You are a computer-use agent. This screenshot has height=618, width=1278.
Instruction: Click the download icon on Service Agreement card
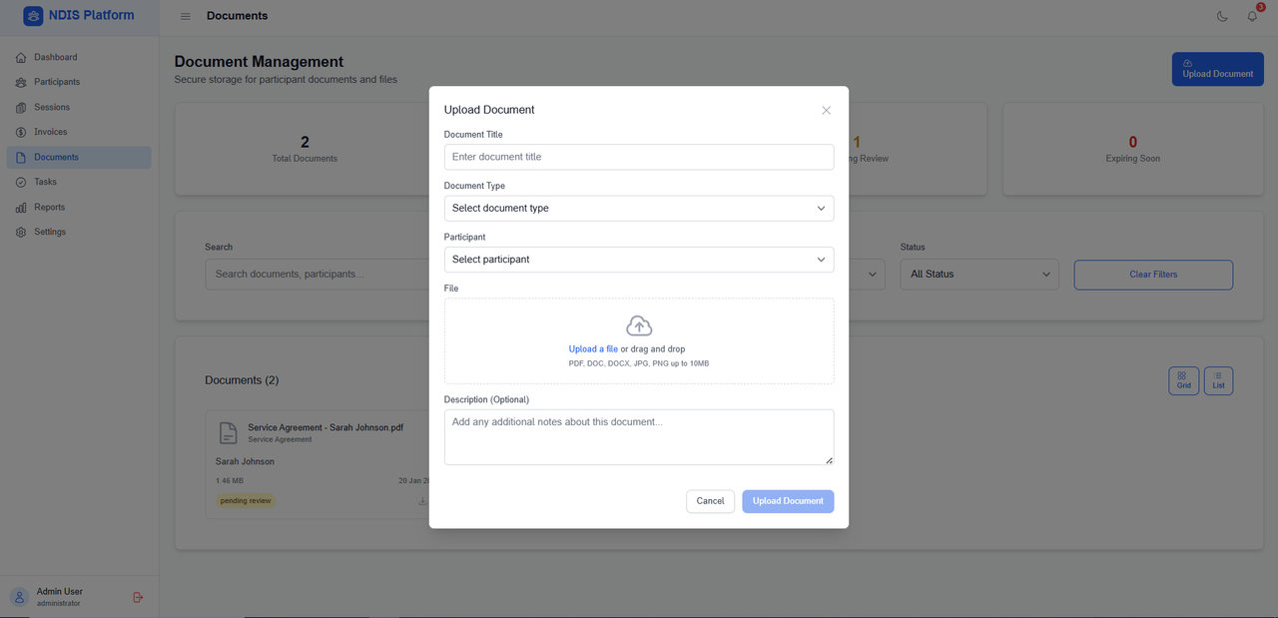422,501
